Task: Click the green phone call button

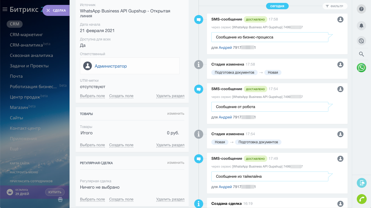Action: click(361, 199)
